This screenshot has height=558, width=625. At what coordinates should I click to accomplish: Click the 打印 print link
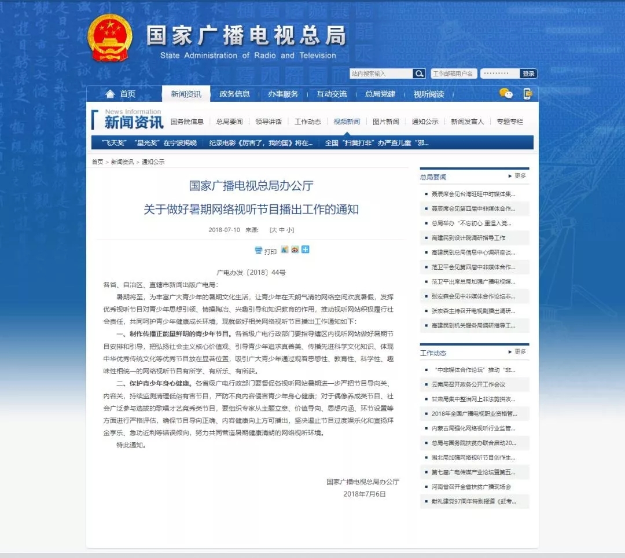click(x=270, y=251)
